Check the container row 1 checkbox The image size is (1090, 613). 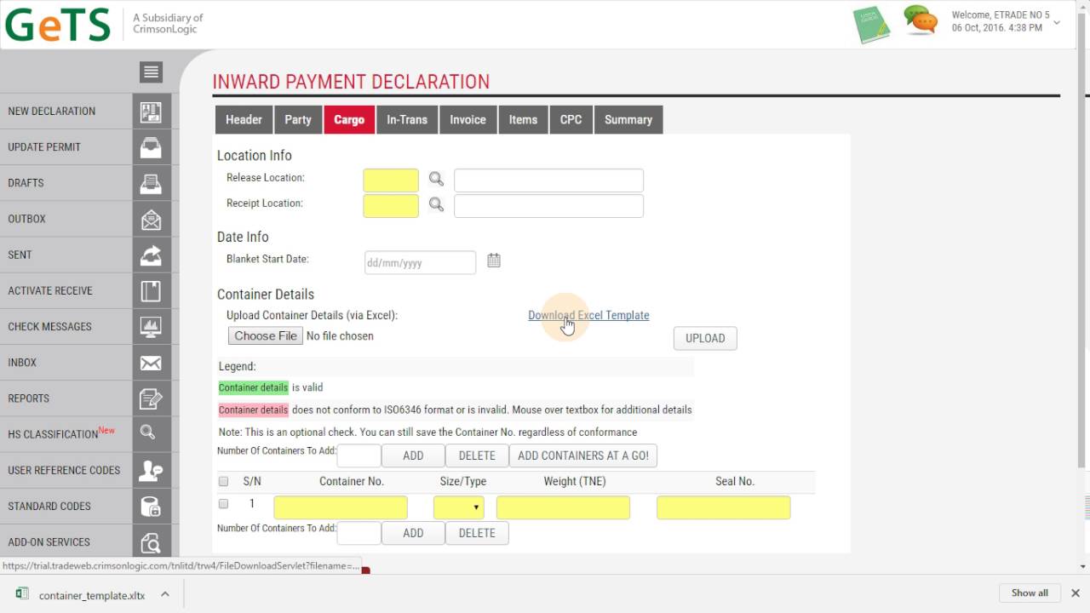click(x=223, y=504)
